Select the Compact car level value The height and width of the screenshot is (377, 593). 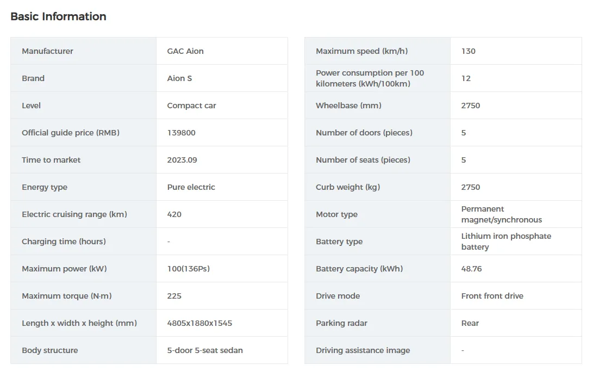tap(191, 106)
